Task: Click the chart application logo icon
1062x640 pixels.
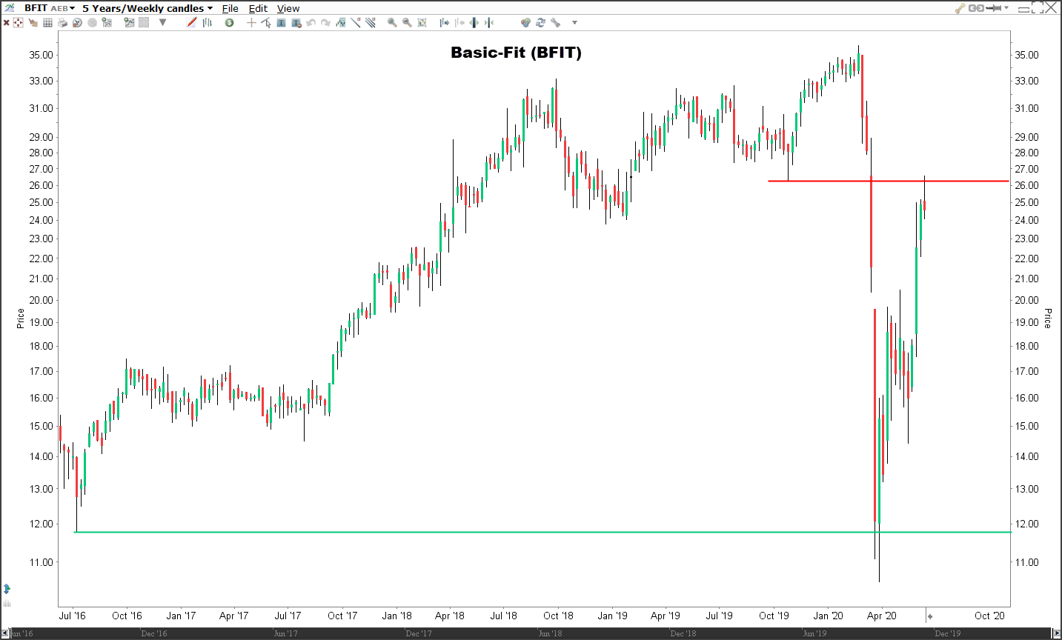Action: (10, 8)
